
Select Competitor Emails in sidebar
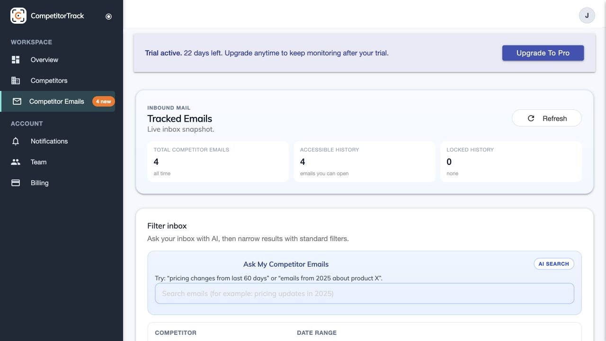[57, 101]
